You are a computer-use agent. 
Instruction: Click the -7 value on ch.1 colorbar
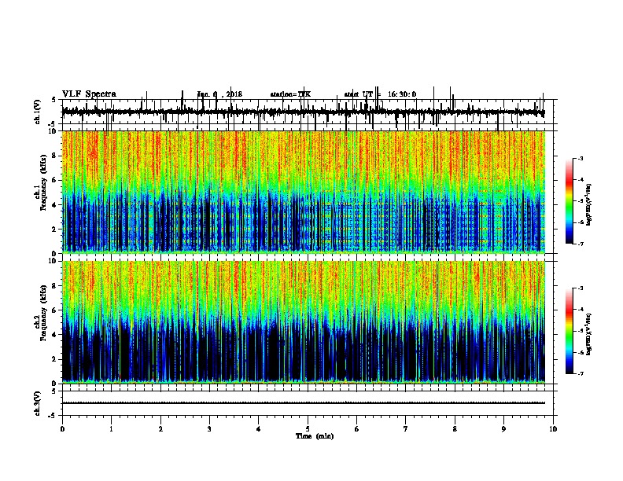click(x=581, y=244)
